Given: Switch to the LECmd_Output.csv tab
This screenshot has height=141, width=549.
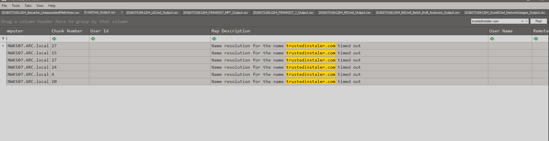Looking at the screenshot, I should (152, 13).
